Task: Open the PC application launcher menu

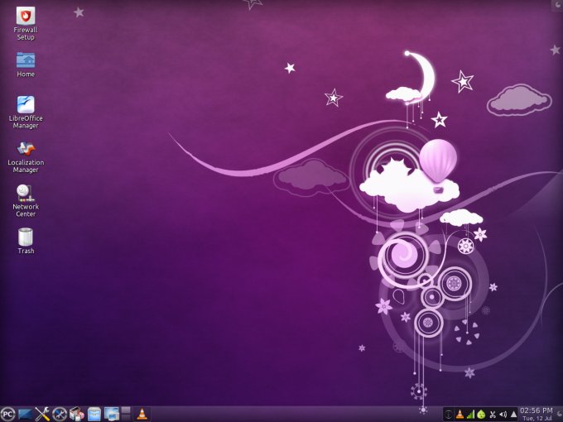Action: [x=7, y=414]
